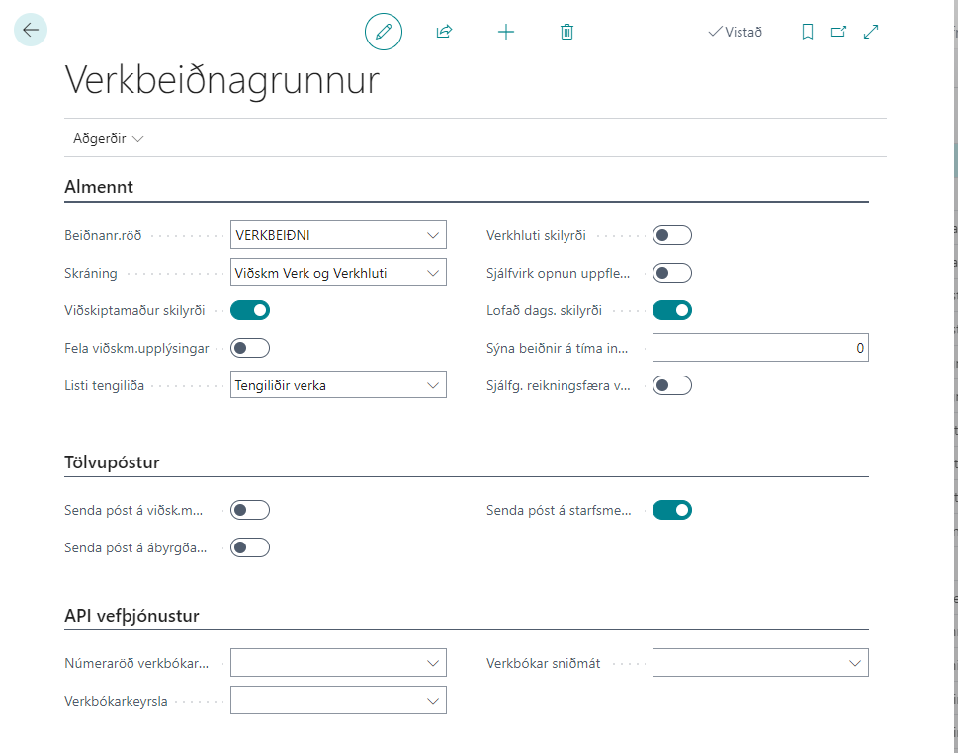Screen dimensions: 958x753
Task: Click the back arrow button
Action: tap(31, 31)
